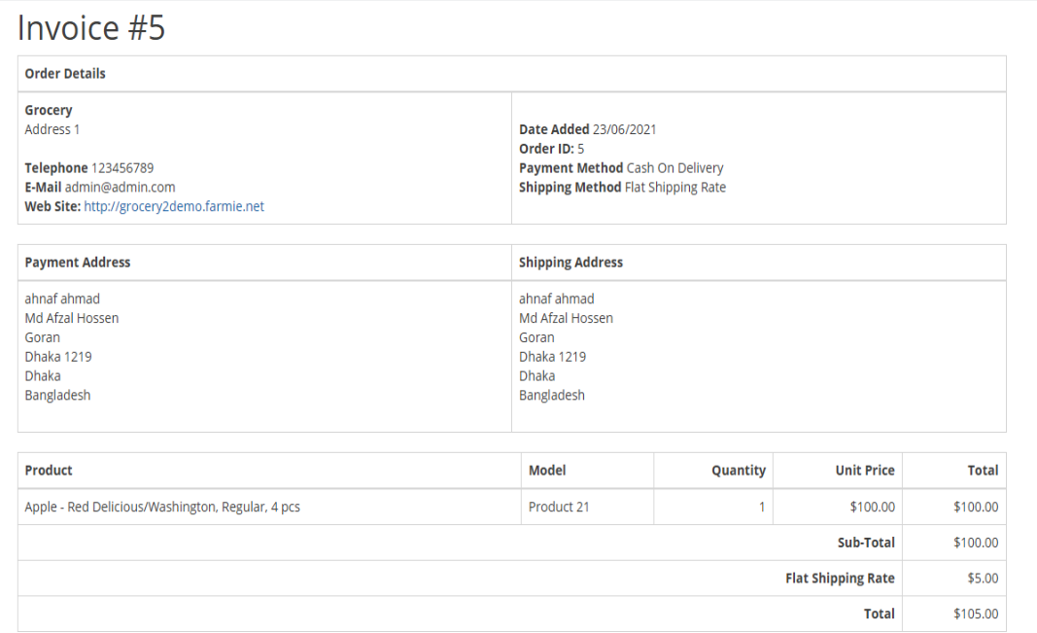Select the $5.00 flat shipping rate amount
Screen dimensions: 1037x633
click(x=982, y=579)
